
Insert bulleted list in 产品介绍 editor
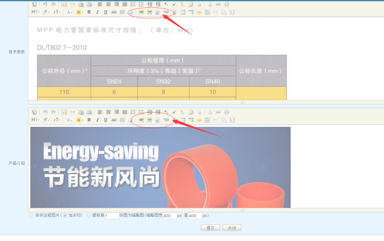coord(141,112)
